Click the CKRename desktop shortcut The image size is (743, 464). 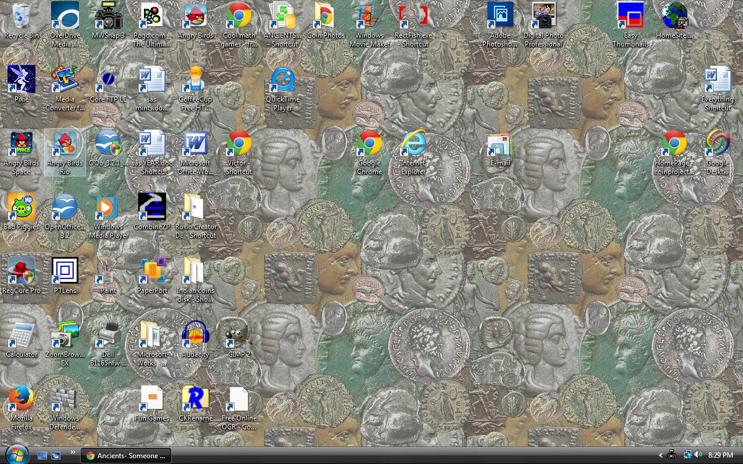[x=195, y=399]
